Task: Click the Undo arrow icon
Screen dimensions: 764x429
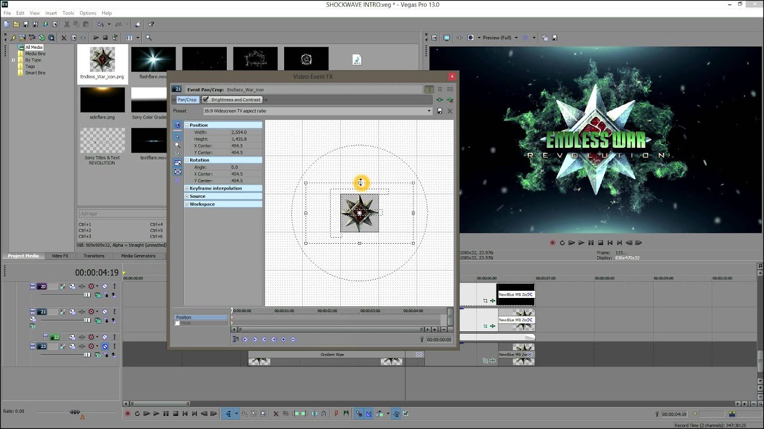Action: (100, 24)
